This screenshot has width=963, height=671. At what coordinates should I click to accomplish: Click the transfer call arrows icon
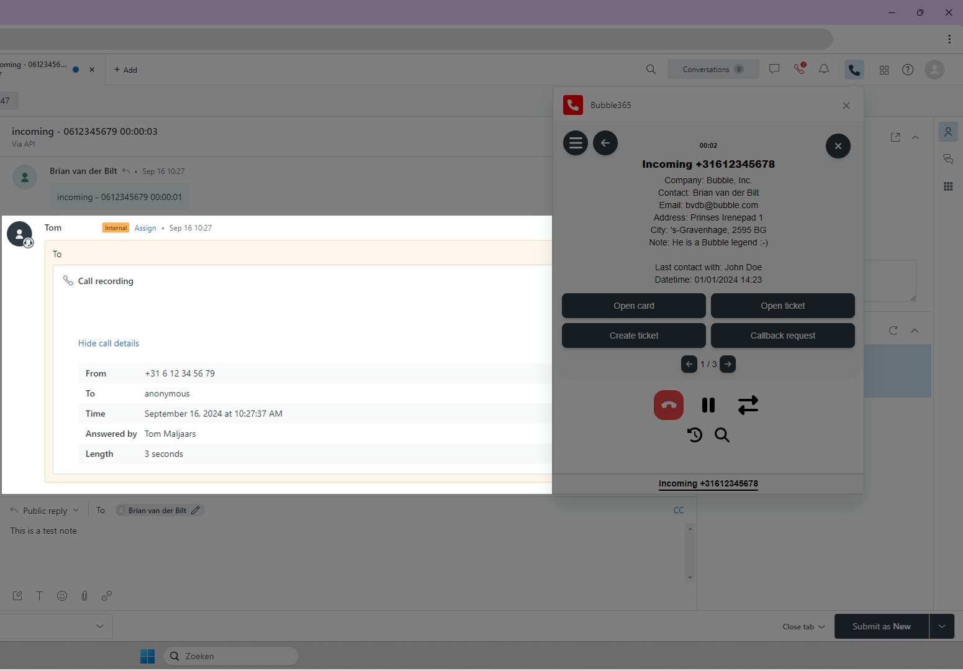[748, 405]
